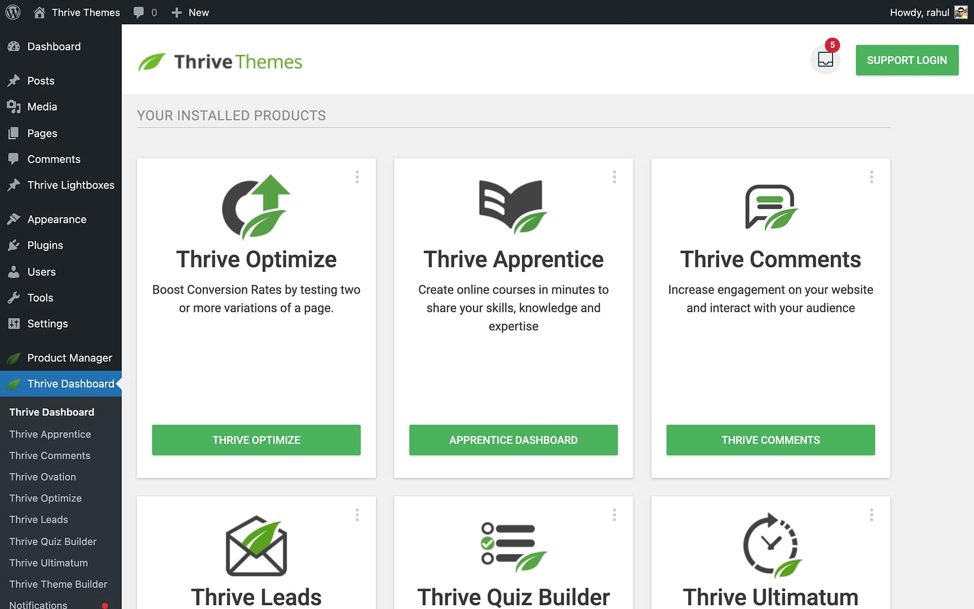Click the APPRENTICE DASHBOARD button

(513, 440)
